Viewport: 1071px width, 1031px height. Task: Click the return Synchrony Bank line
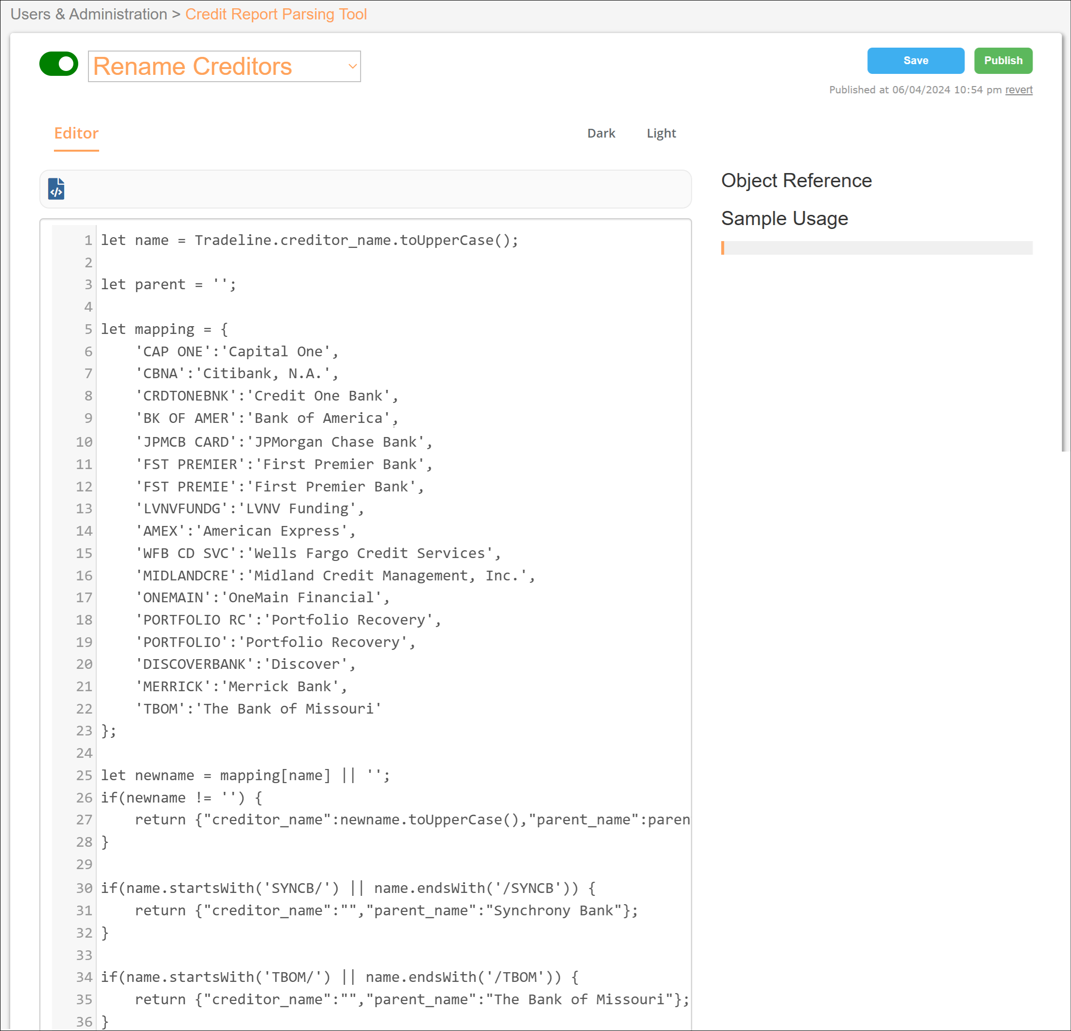pyautogui.click(x=386, y=911)
